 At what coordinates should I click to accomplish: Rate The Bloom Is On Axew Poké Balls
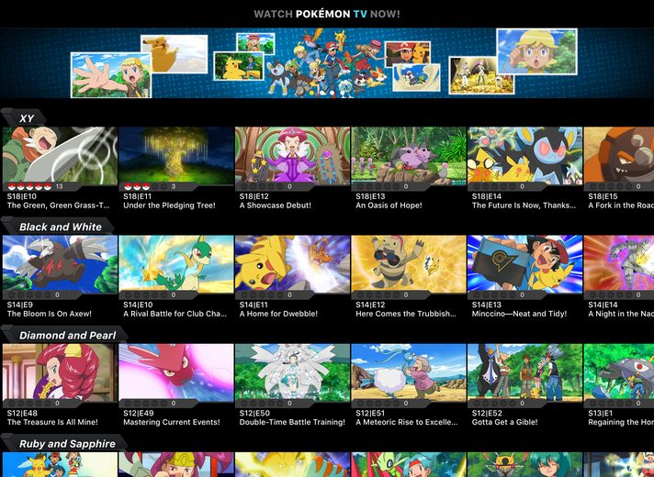pos(29,294)
